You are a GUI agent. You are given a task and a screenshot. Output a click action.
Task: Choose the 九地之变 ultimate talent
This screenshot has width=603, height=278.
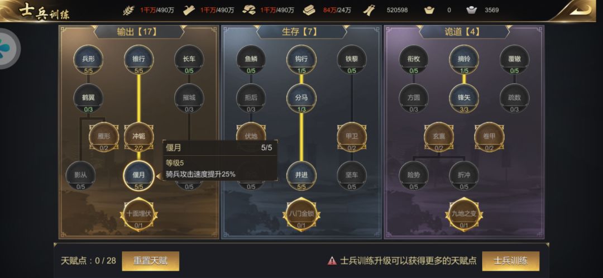tap(464, 214)
